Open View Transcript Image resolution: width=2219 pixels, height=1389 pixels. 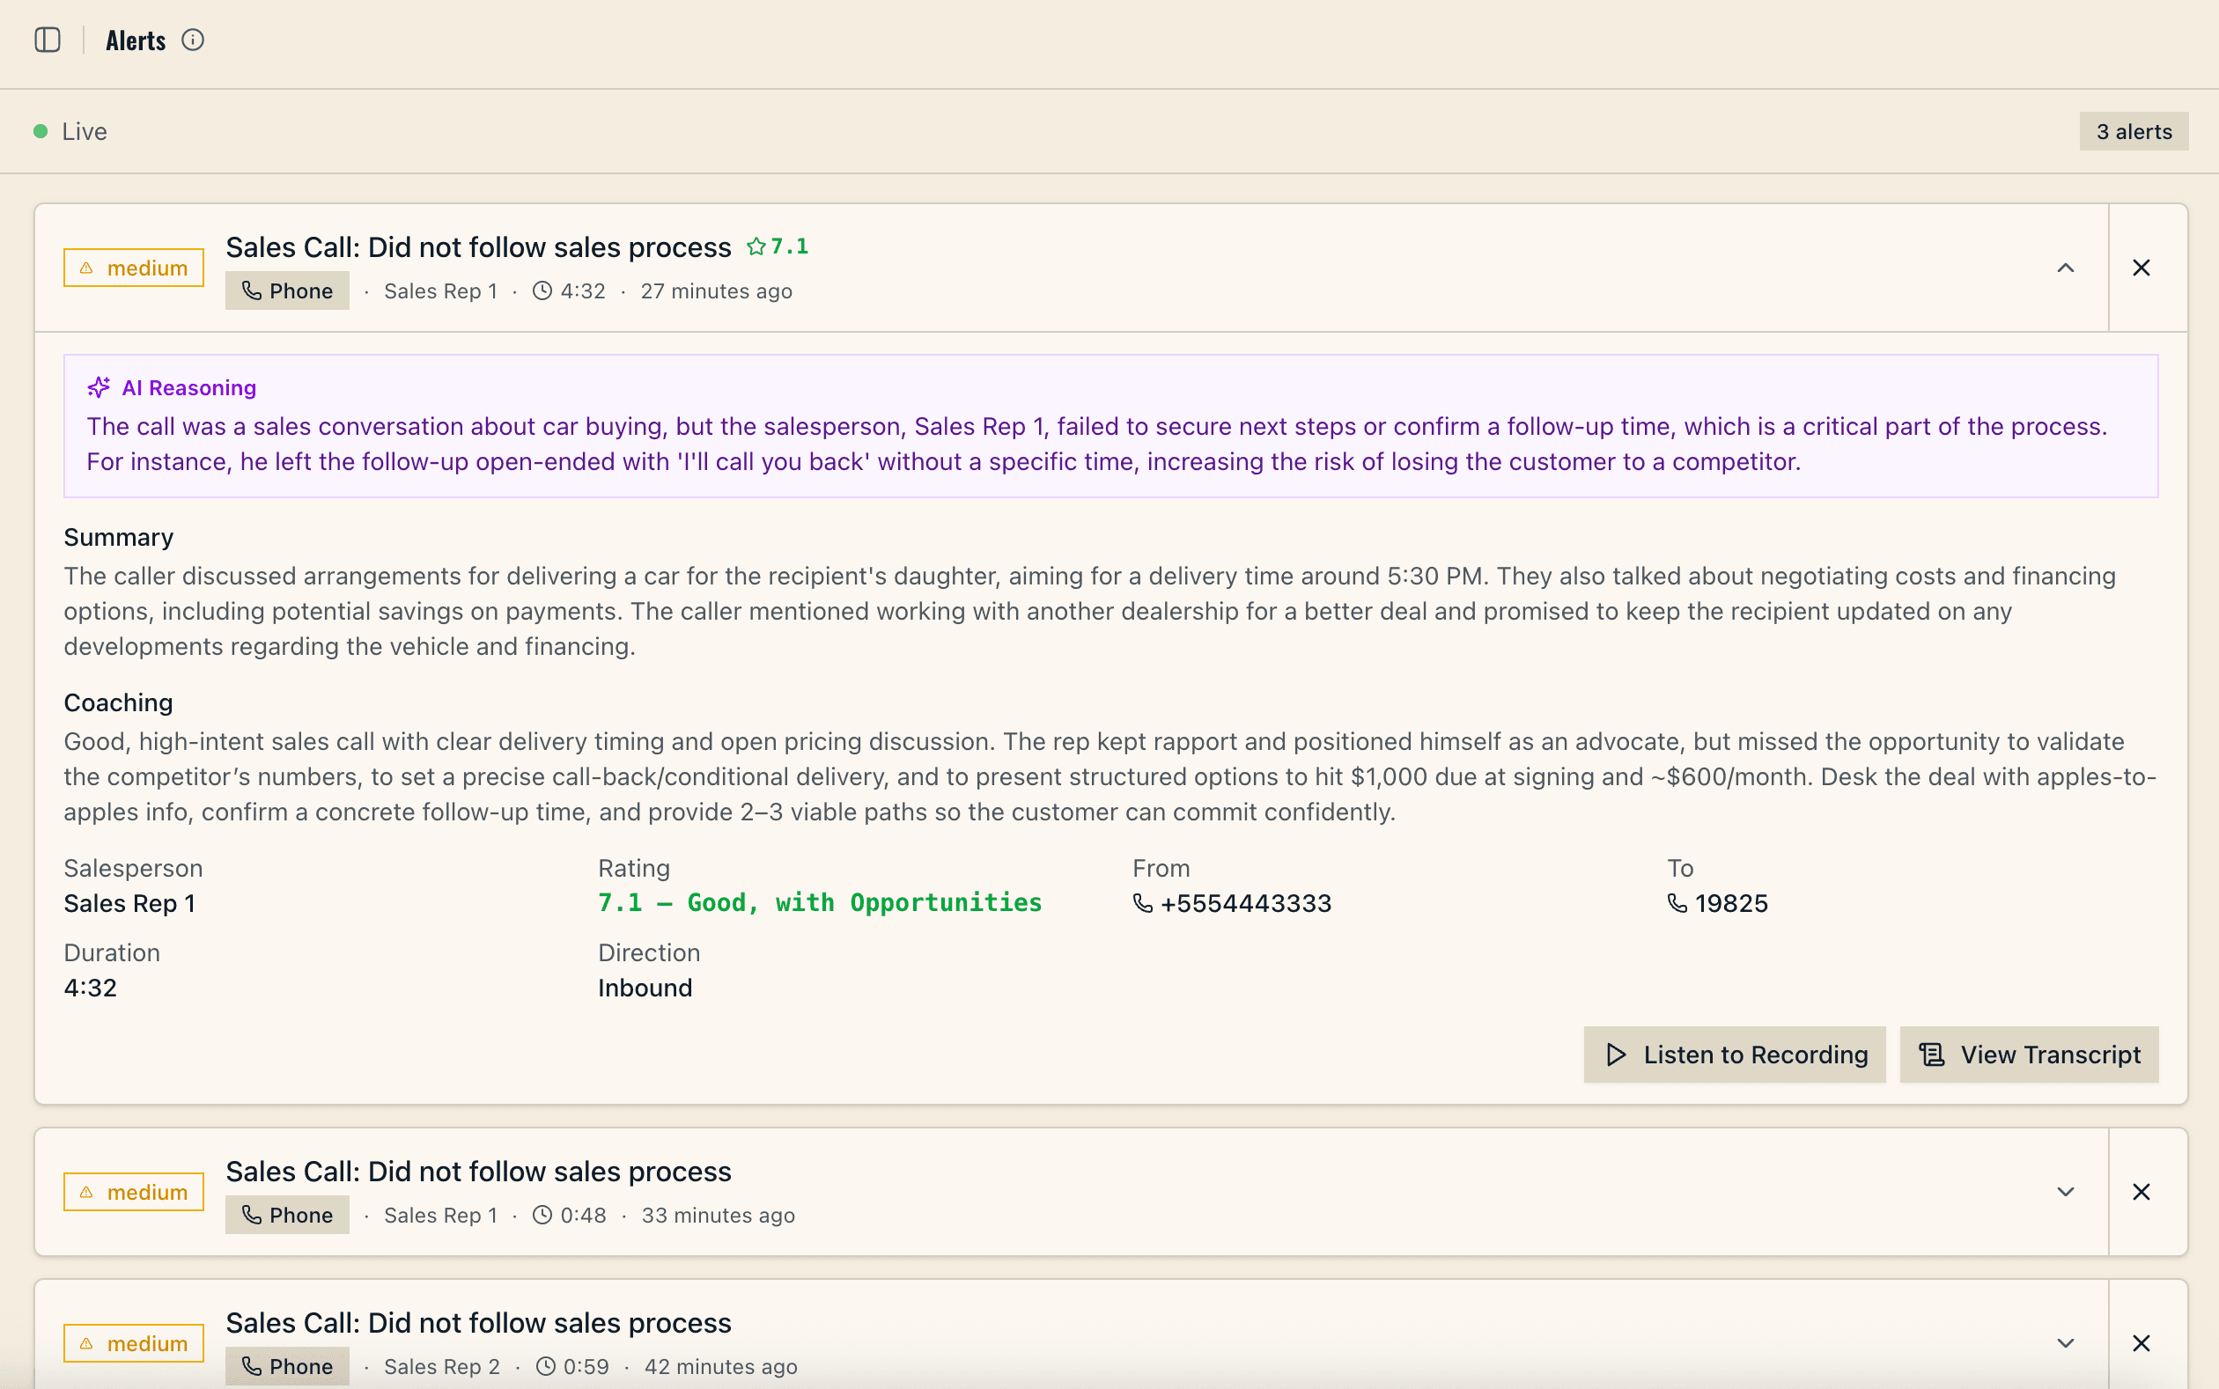coord(2028,1055)
